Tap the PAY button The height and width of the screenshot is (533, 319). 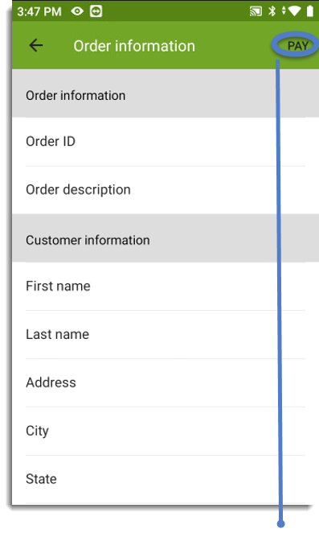[297, 46]
